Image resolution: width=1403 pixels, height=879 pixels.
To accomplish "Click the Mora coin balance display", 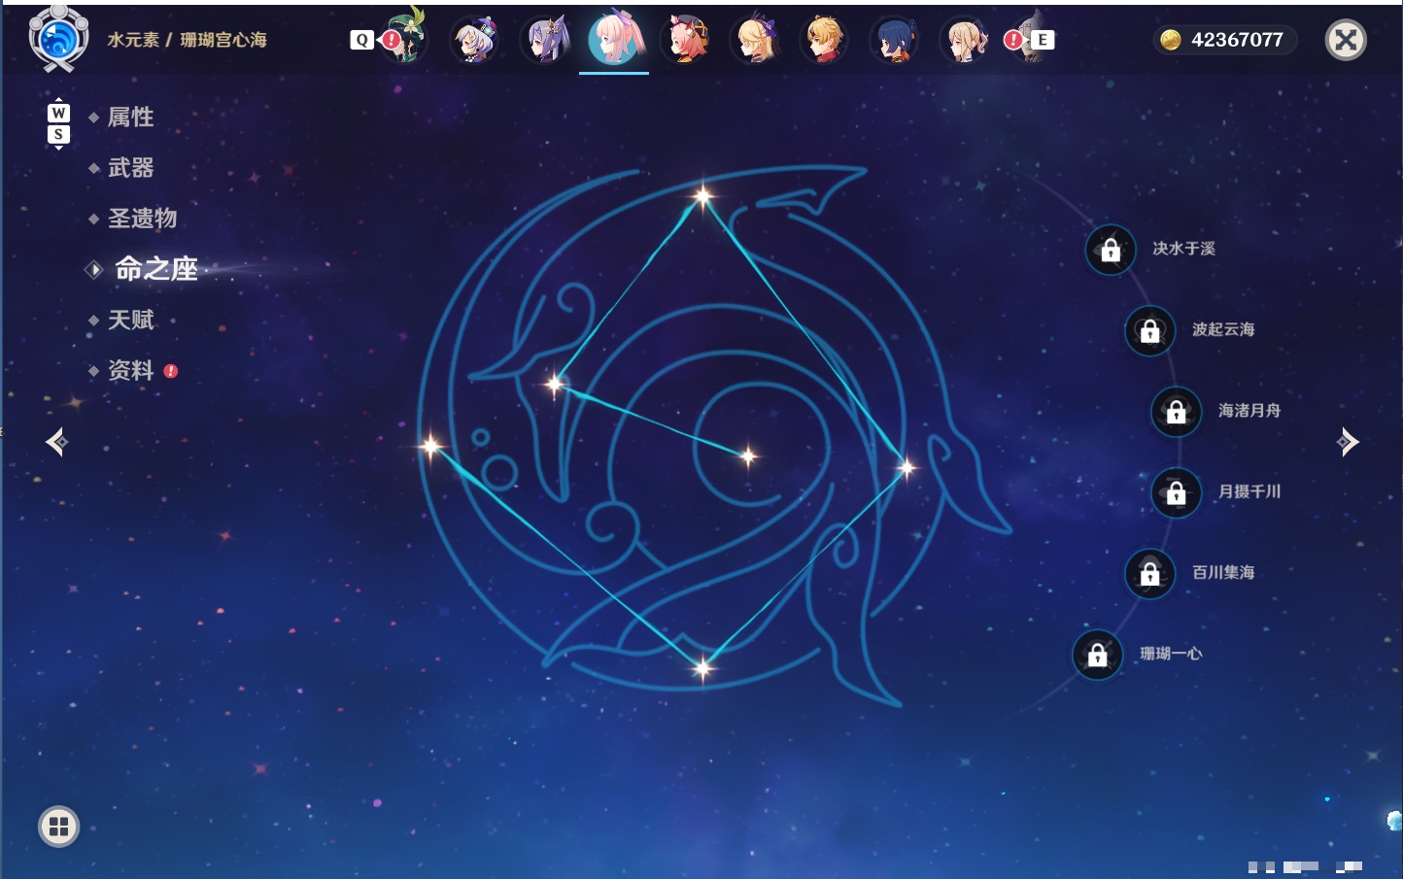I will coord(1224,40).
